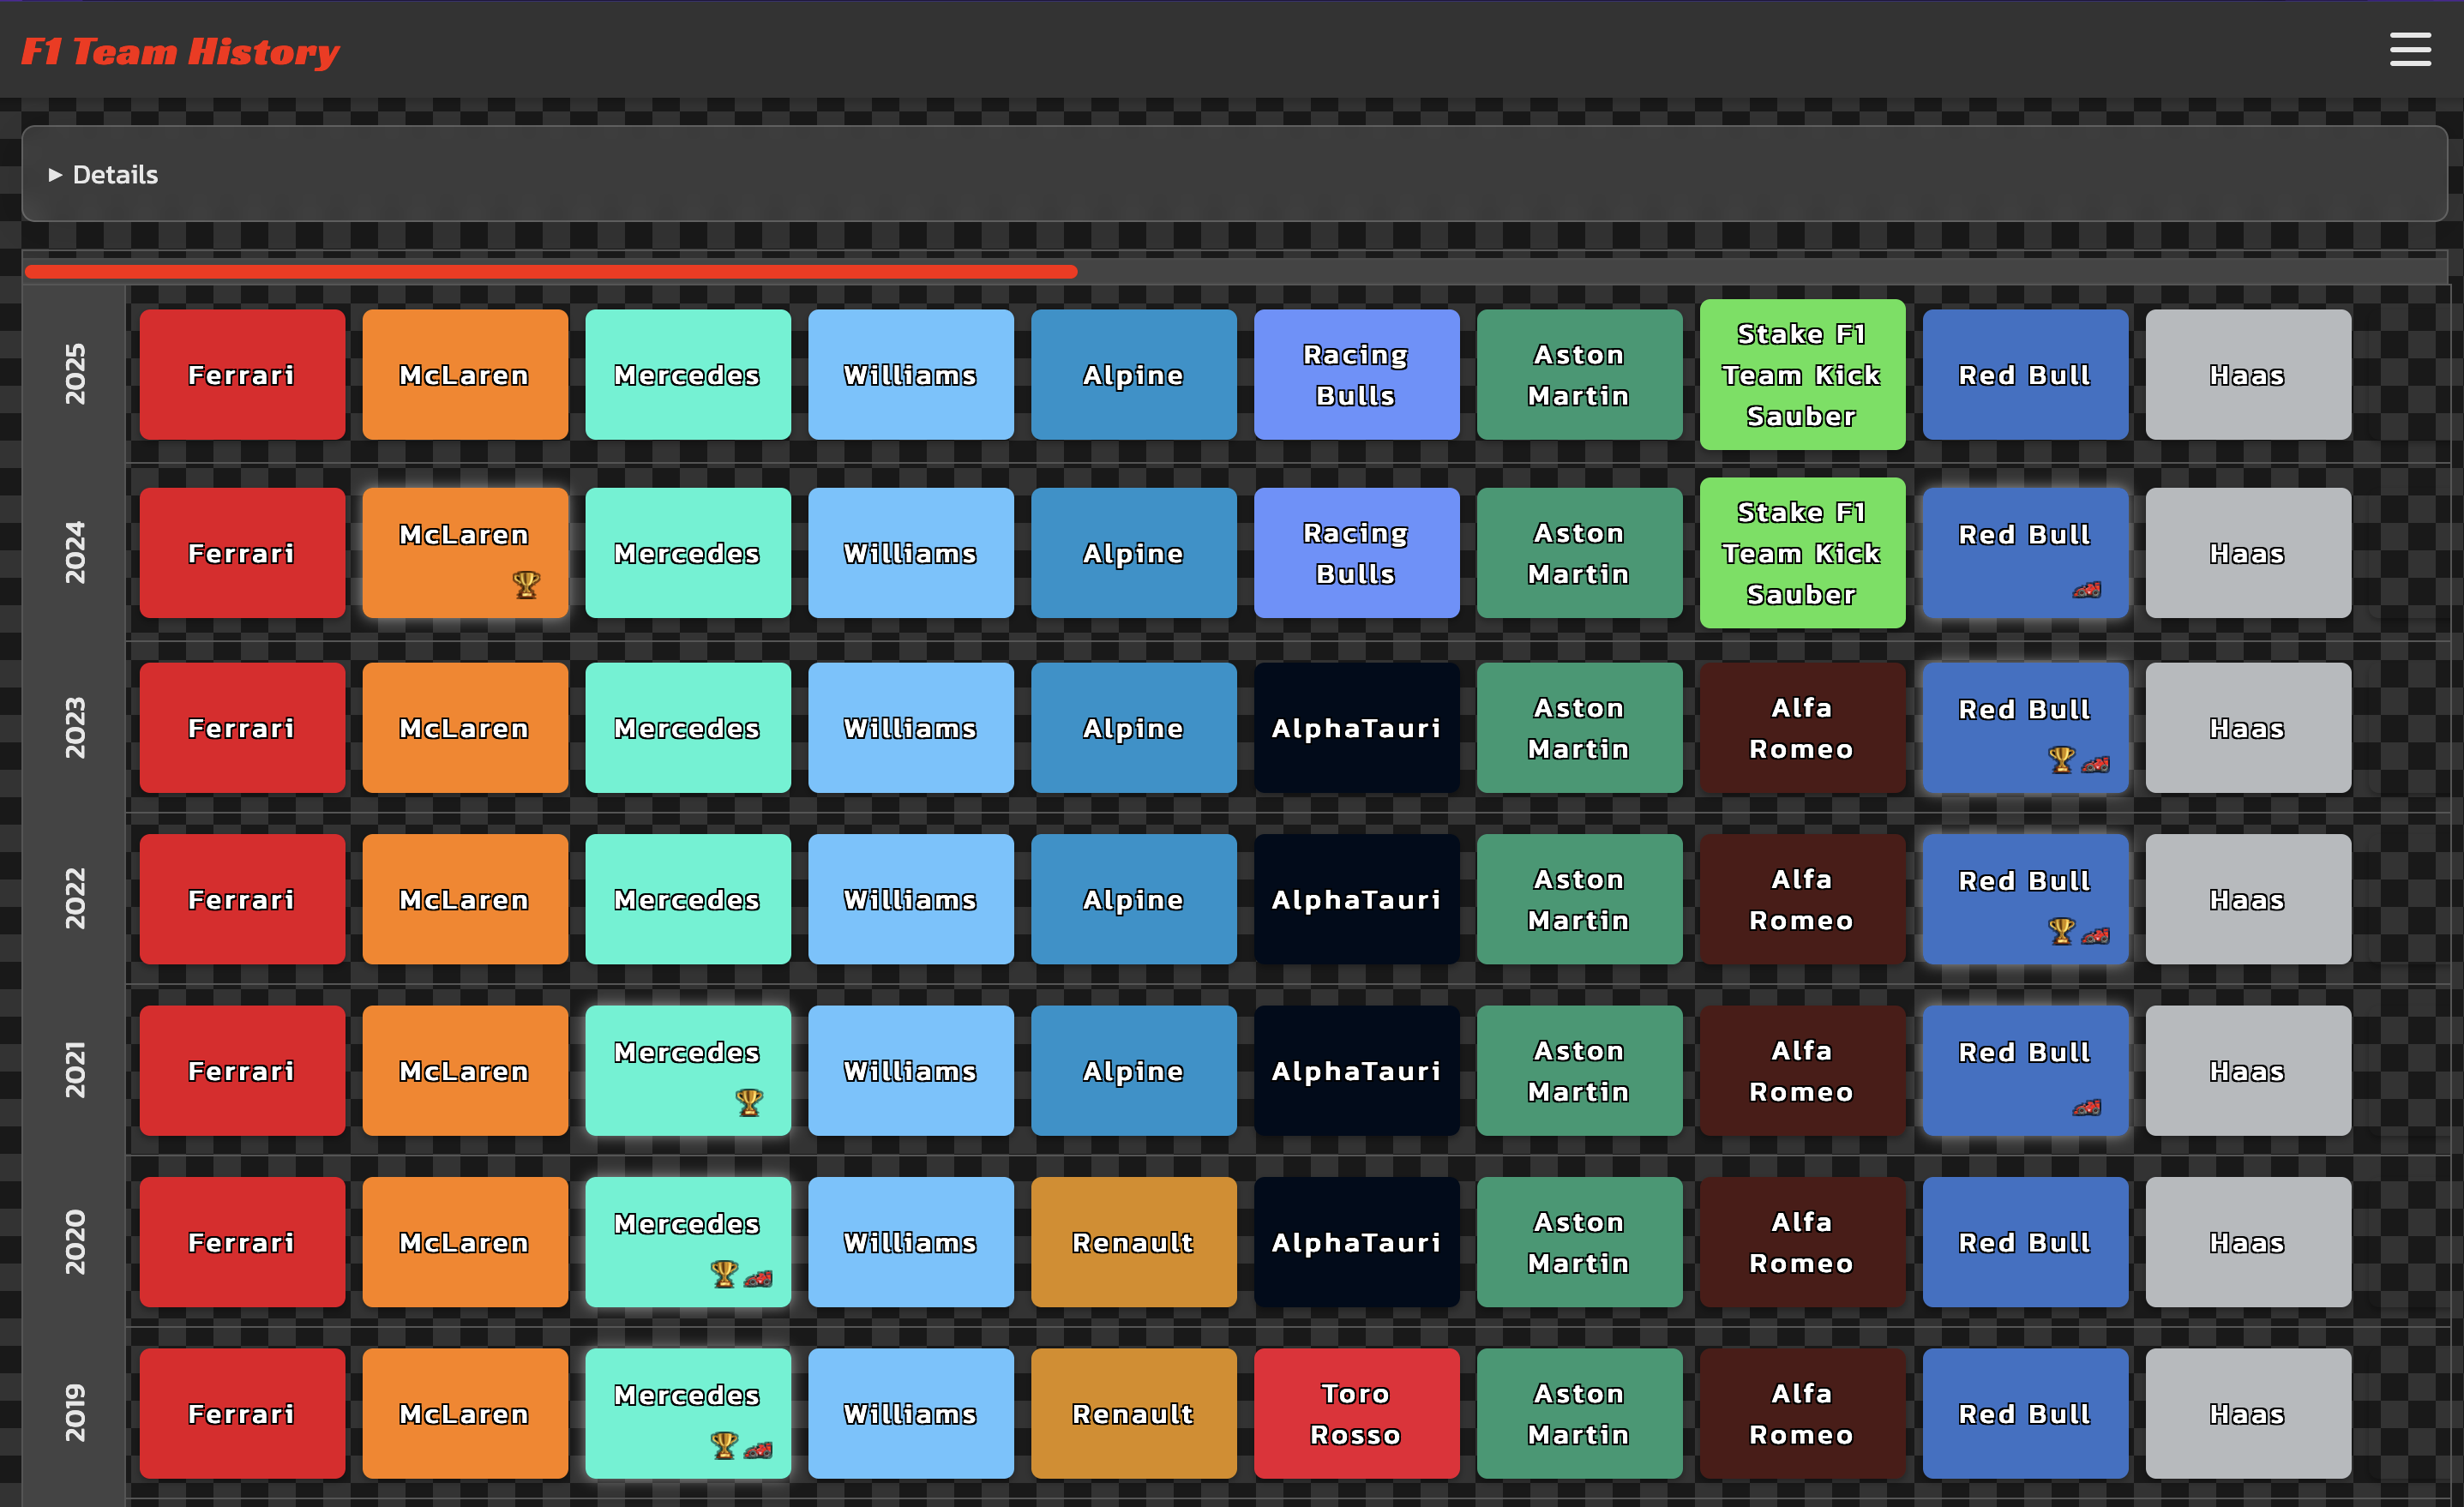
Task: Open the hamburger menu icon
Action: [2410, 49]
